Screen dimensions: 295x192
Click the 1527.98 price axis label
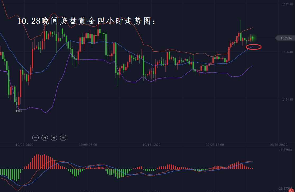click(287, 4)
